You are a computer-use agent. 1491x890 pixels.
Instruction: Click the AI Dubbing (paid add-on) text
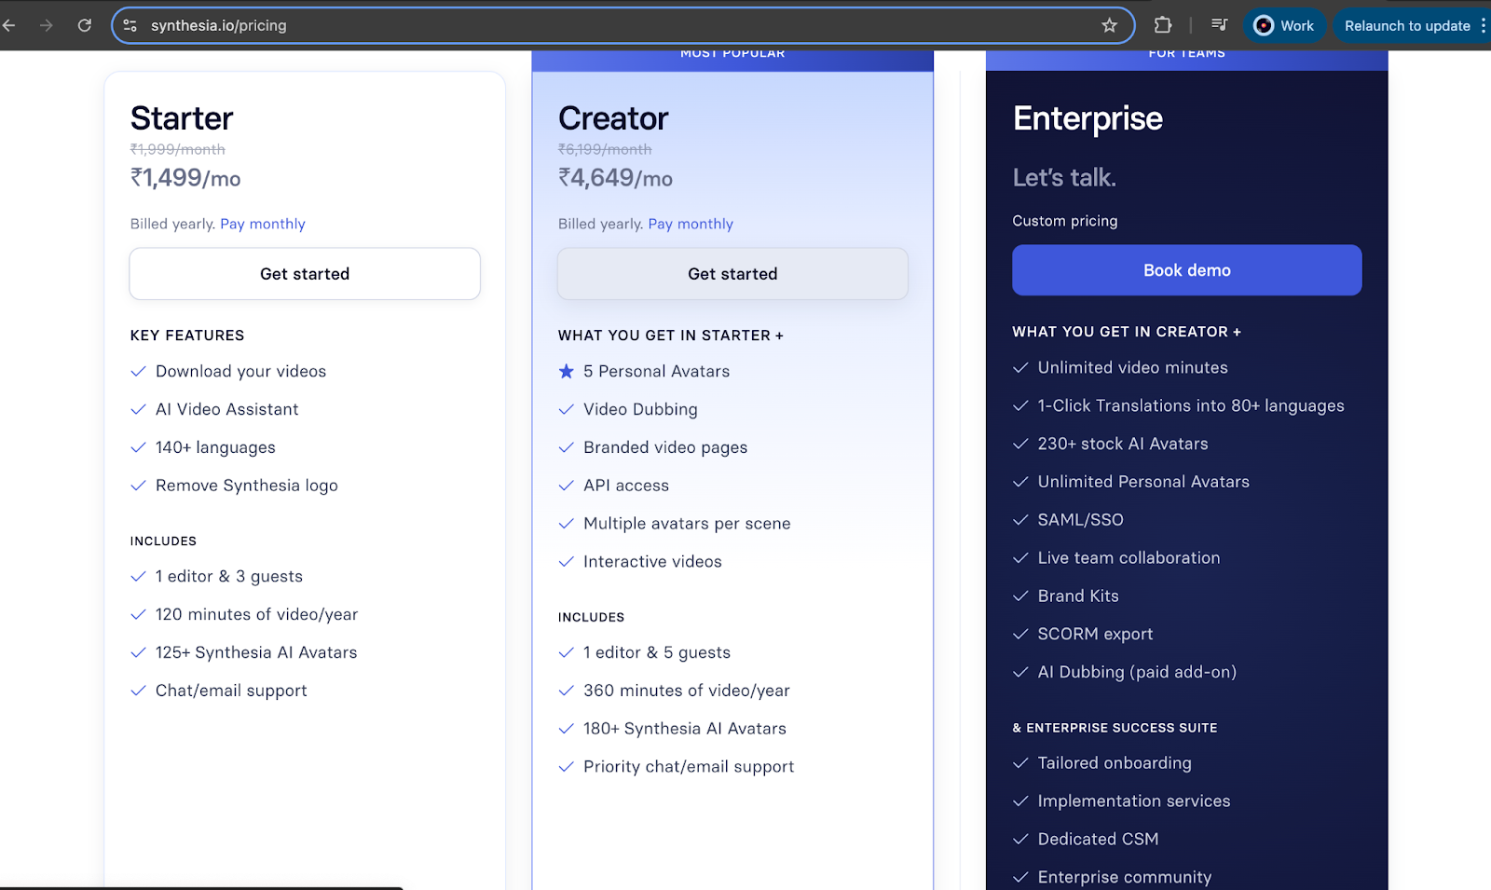[1137, 673]
